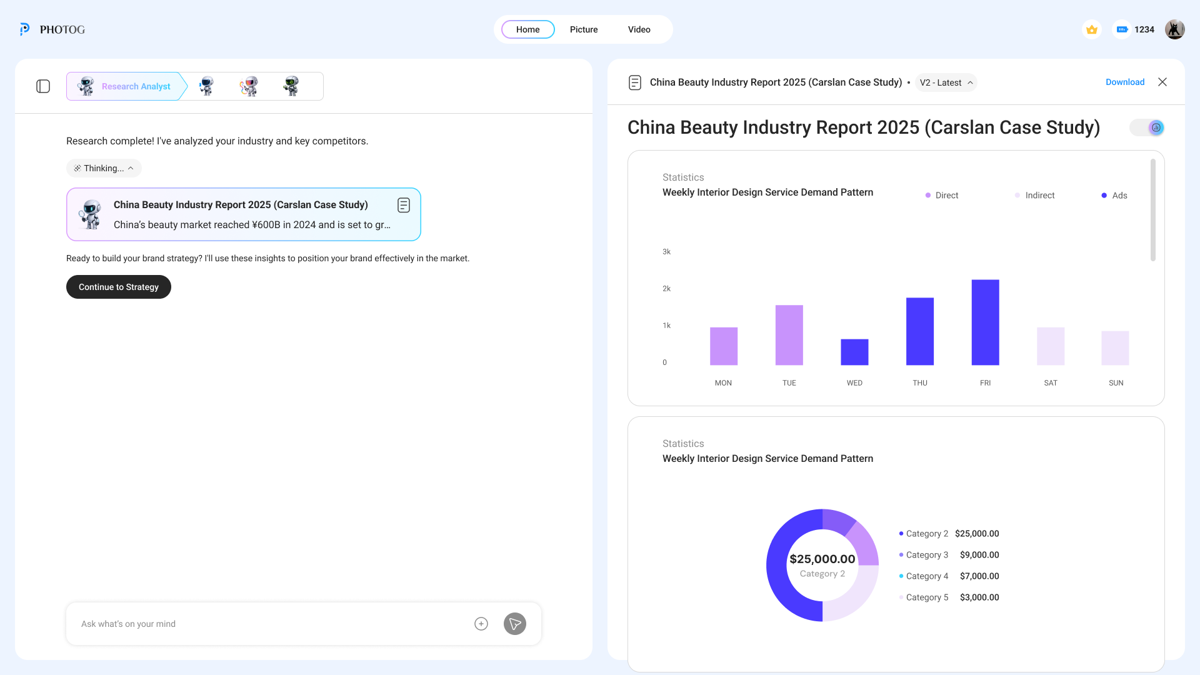
Task: Expand the Thinking... dropdown
Action: [104, 168]
